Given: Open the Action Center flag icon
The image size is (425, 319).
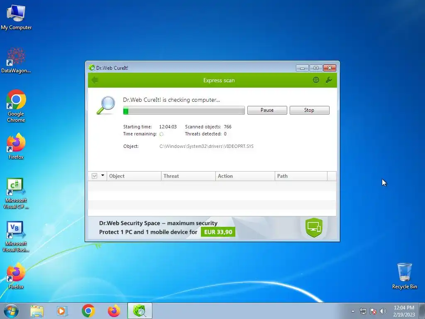Looking at the screenshot, I should click(373, 311).
